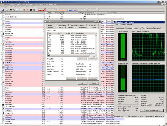The width and height of the screenshot is (167, 126).
Task: Collapse the procexp64.exe tree node
Action: click(x=1, y=44)
